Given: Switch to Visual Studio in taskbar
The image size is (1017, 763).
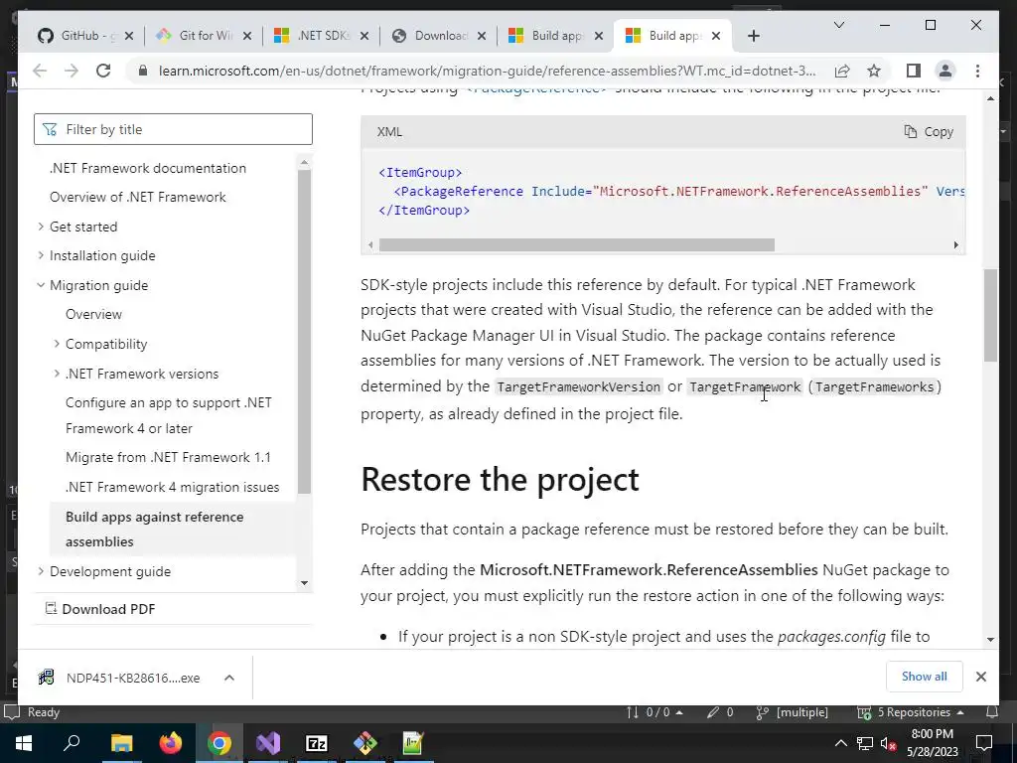Looking at the screenshot, I should point(268,743).
